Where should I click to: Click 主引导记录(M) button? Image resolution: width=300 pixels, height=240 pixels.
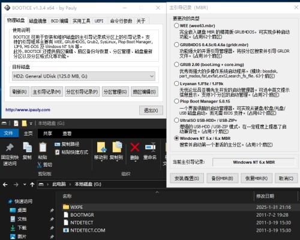(x=47, y=92)
